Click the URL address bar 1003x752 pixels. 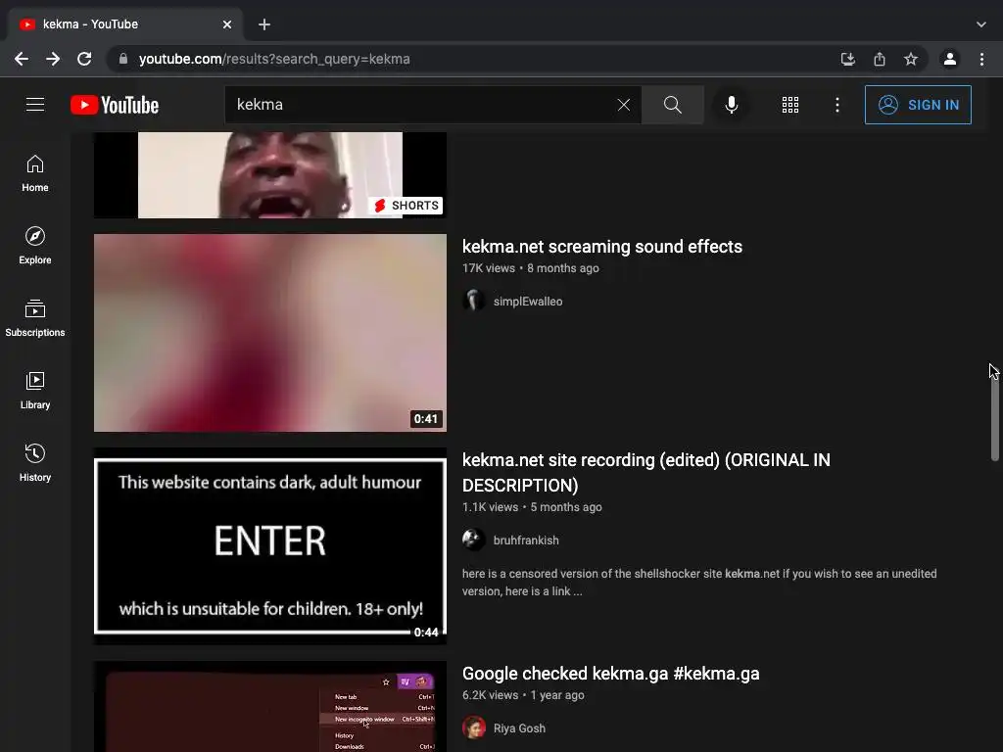(473, 59)
